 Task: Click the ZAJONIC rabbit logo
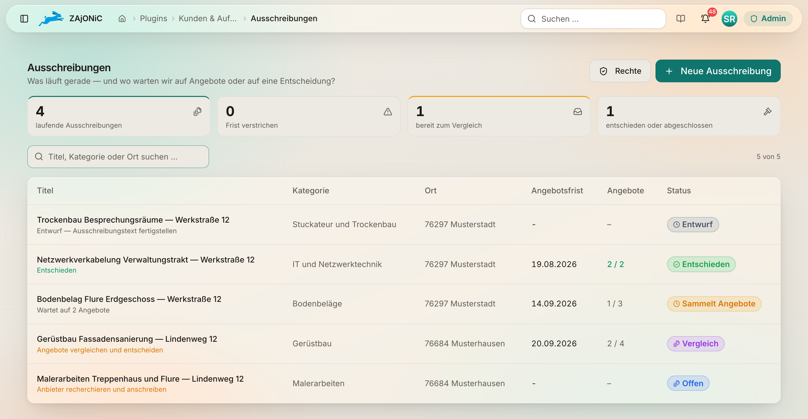51,18
